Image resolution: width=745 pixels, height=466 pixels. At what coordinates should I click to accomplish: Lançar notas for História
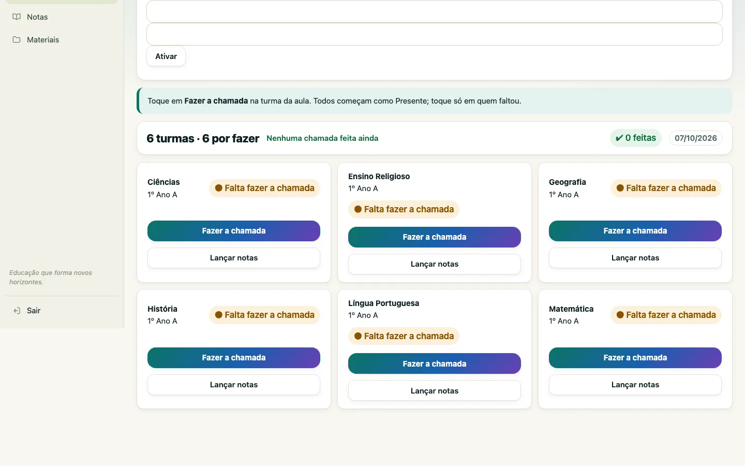234,385
